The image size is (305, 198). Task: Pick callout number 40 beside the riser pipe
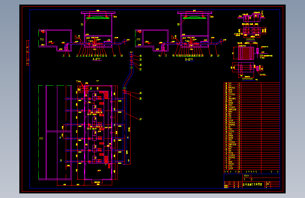pos(140,56)
